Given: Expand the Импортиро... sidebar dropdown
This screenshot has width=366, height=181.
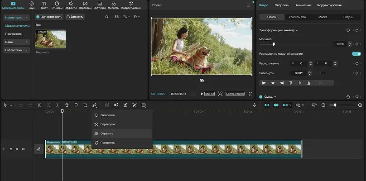Looking at the screenshot, I should [17, 18].
